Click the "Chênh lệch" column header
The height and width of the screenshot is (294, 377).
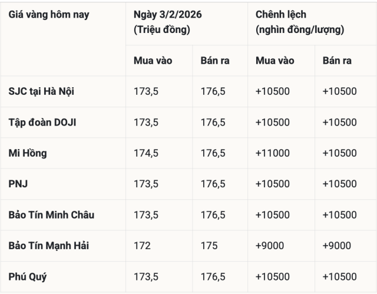(x=281, y=14)
